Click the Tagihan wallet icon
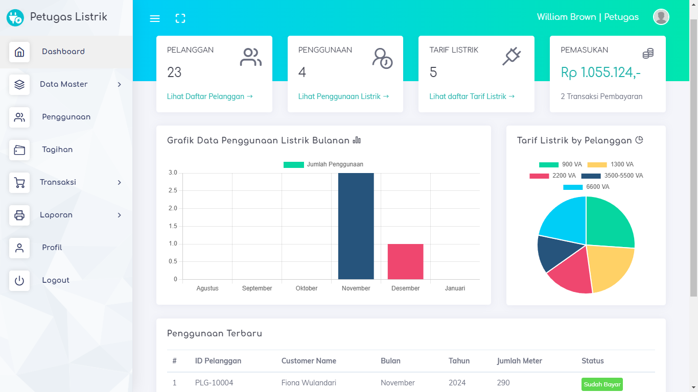 [19, 150]
